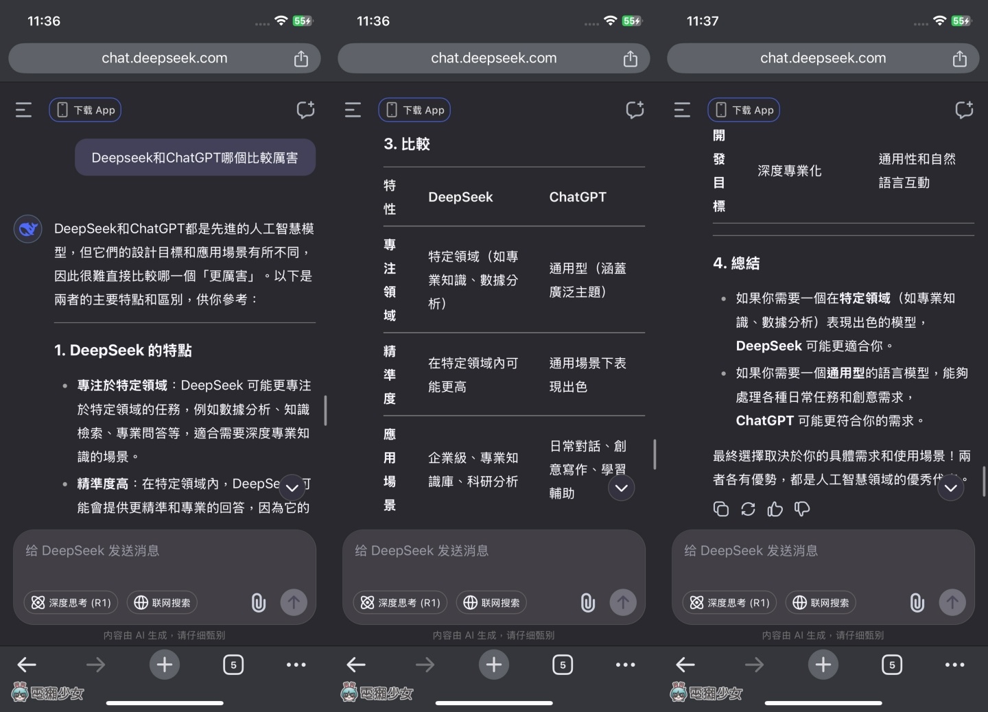Start new chat in middle phone screen

[635, 110]
